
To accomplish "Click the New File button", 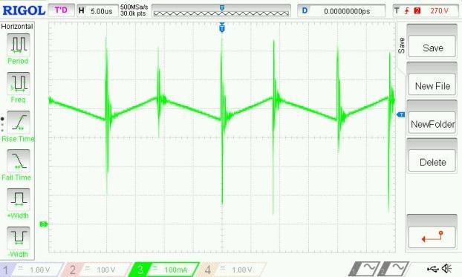I will click(x=432, y=85).
